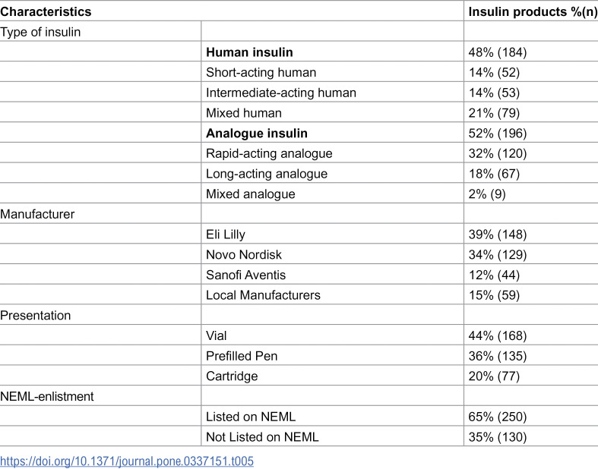
Task: Click the Manufacturer section label
Action: [37, 214]
